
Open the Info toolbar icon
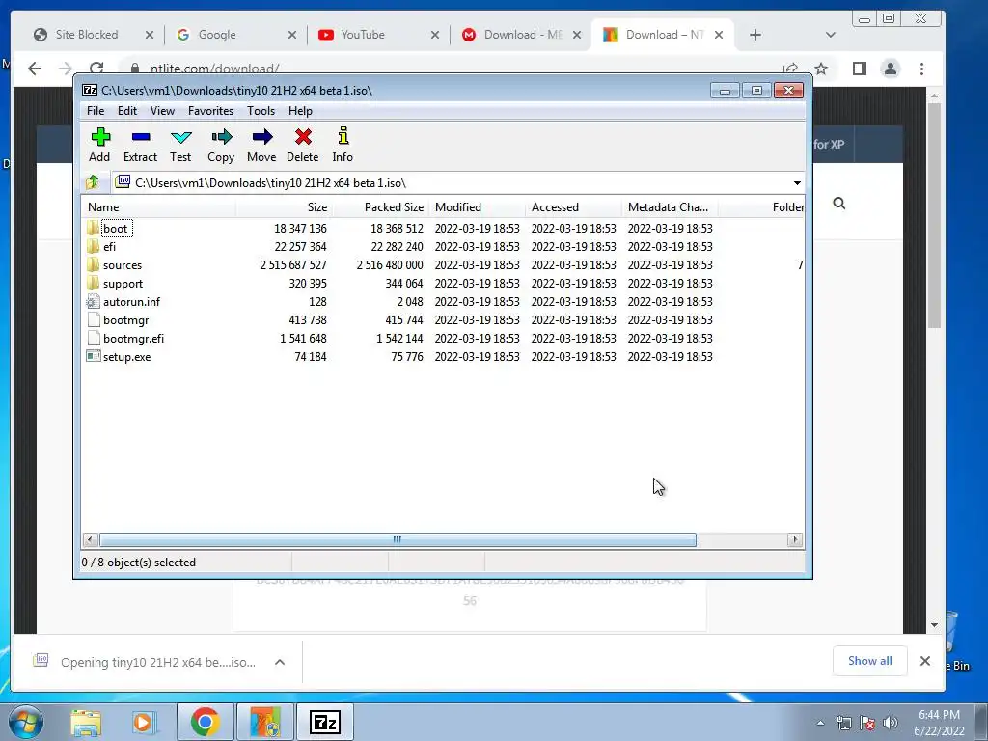(343, 136)
